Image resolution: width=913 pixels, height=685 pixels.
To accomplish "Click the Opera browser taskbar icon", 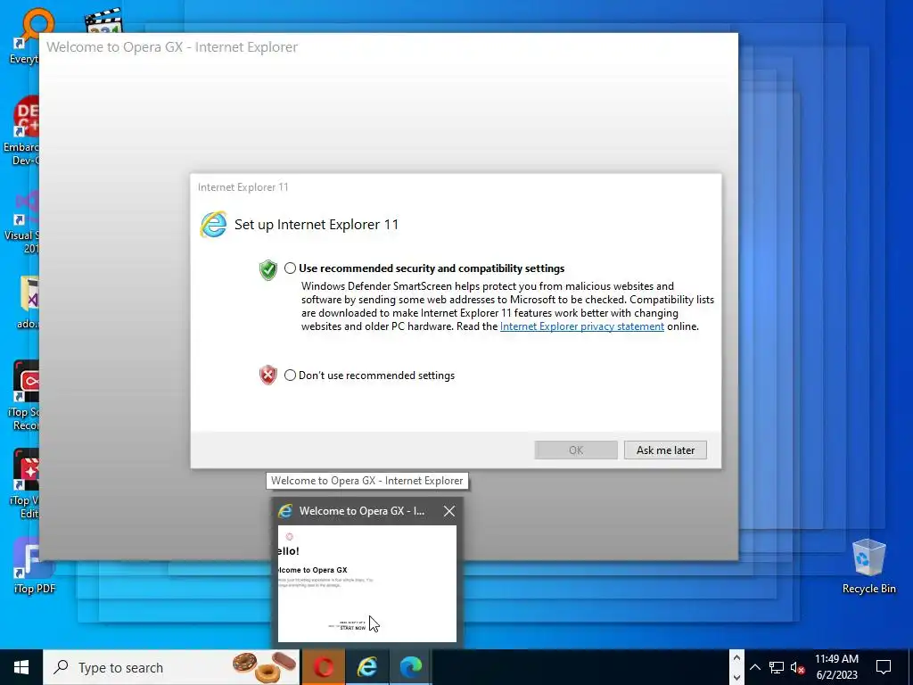I will [323, 667].
